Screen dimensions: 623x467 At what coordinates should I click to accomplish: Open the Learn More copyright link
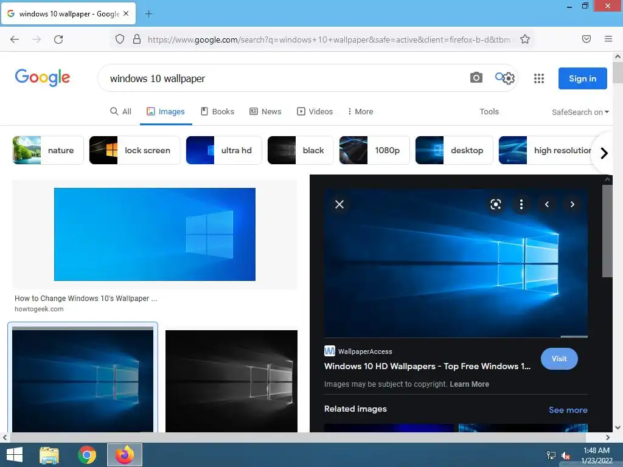pyautogui.click(x=469, y=384)
